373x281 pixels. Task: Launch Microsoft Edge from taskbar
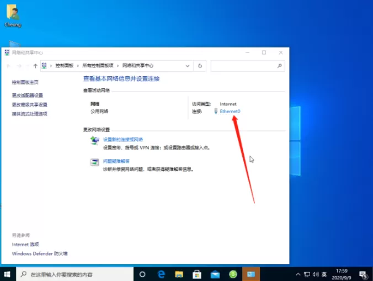coord(161,274)
